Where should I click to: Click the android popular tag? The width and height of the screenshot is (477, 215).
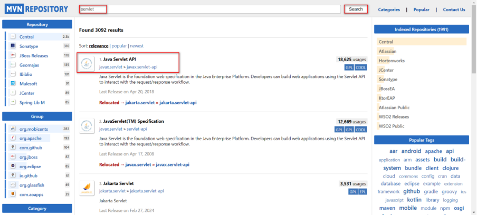pos(411,151)
